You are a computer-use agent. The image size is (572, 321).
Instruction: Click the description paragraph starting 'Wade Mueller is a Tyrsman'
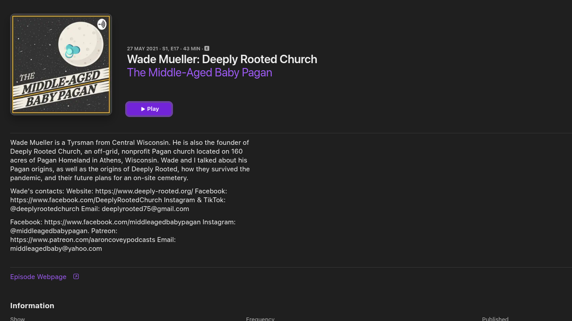coord(130,160)
